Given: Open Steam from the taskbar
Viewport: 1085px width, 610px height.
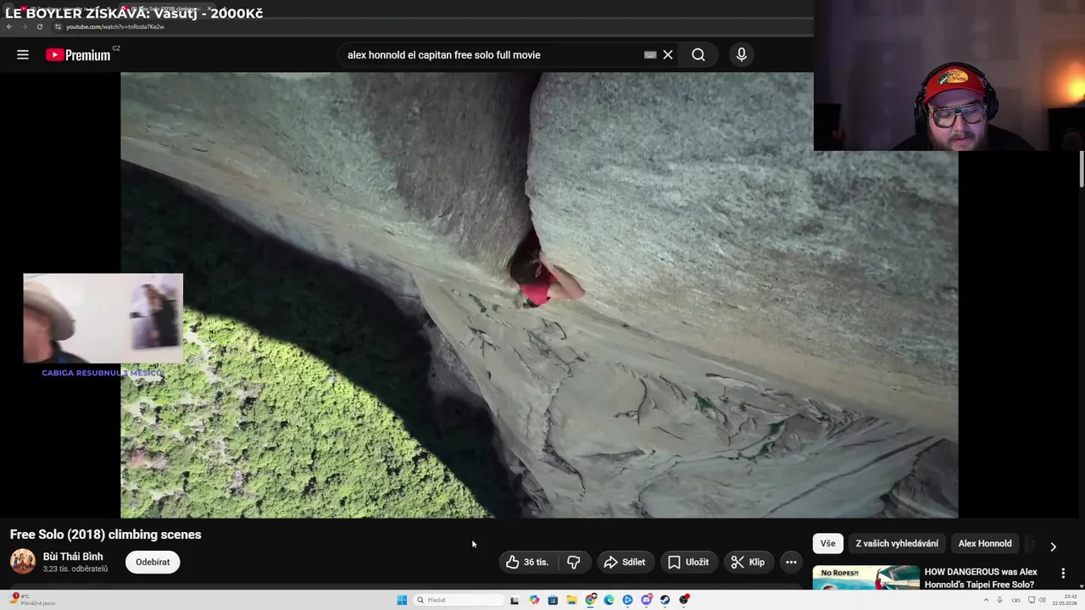Looking at the screenshot, I should (665, 600).
